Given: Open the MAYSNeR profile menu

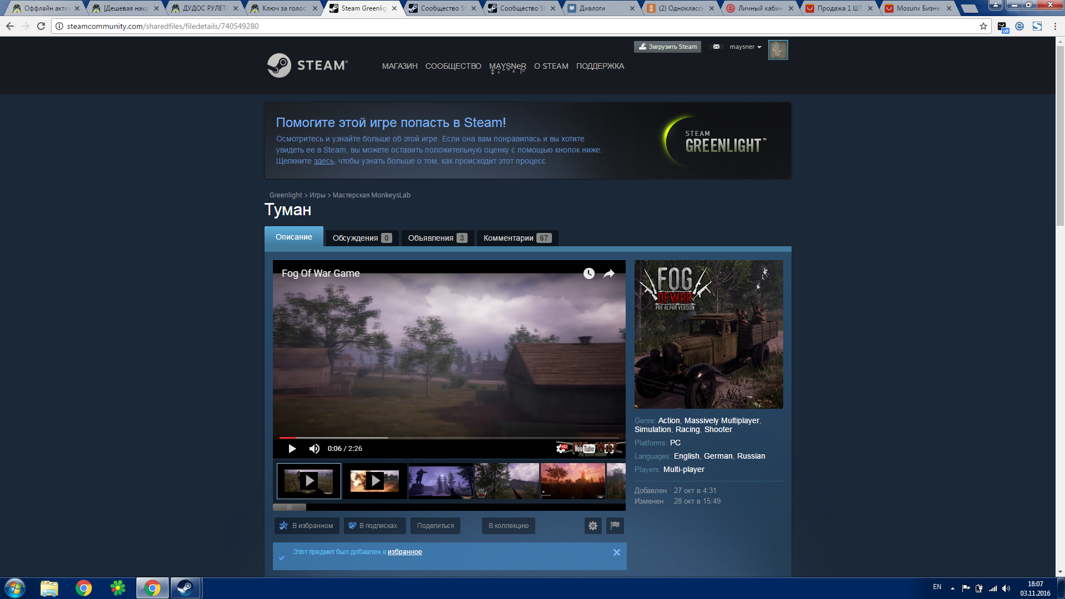Looking at the screenshot, I should [x=508, y=66].
